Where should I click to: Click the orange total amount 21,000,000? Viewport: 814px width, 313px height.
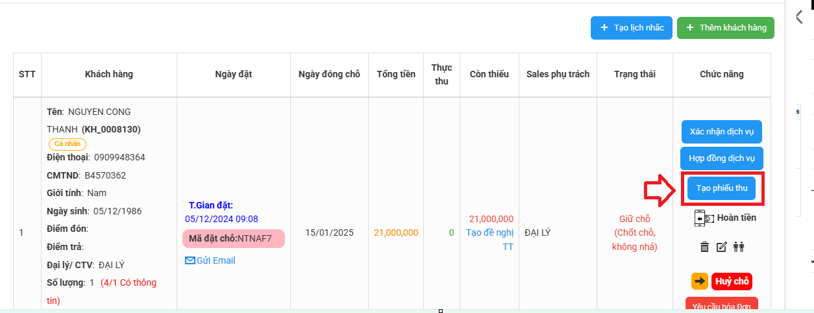(x=396, y=232)
